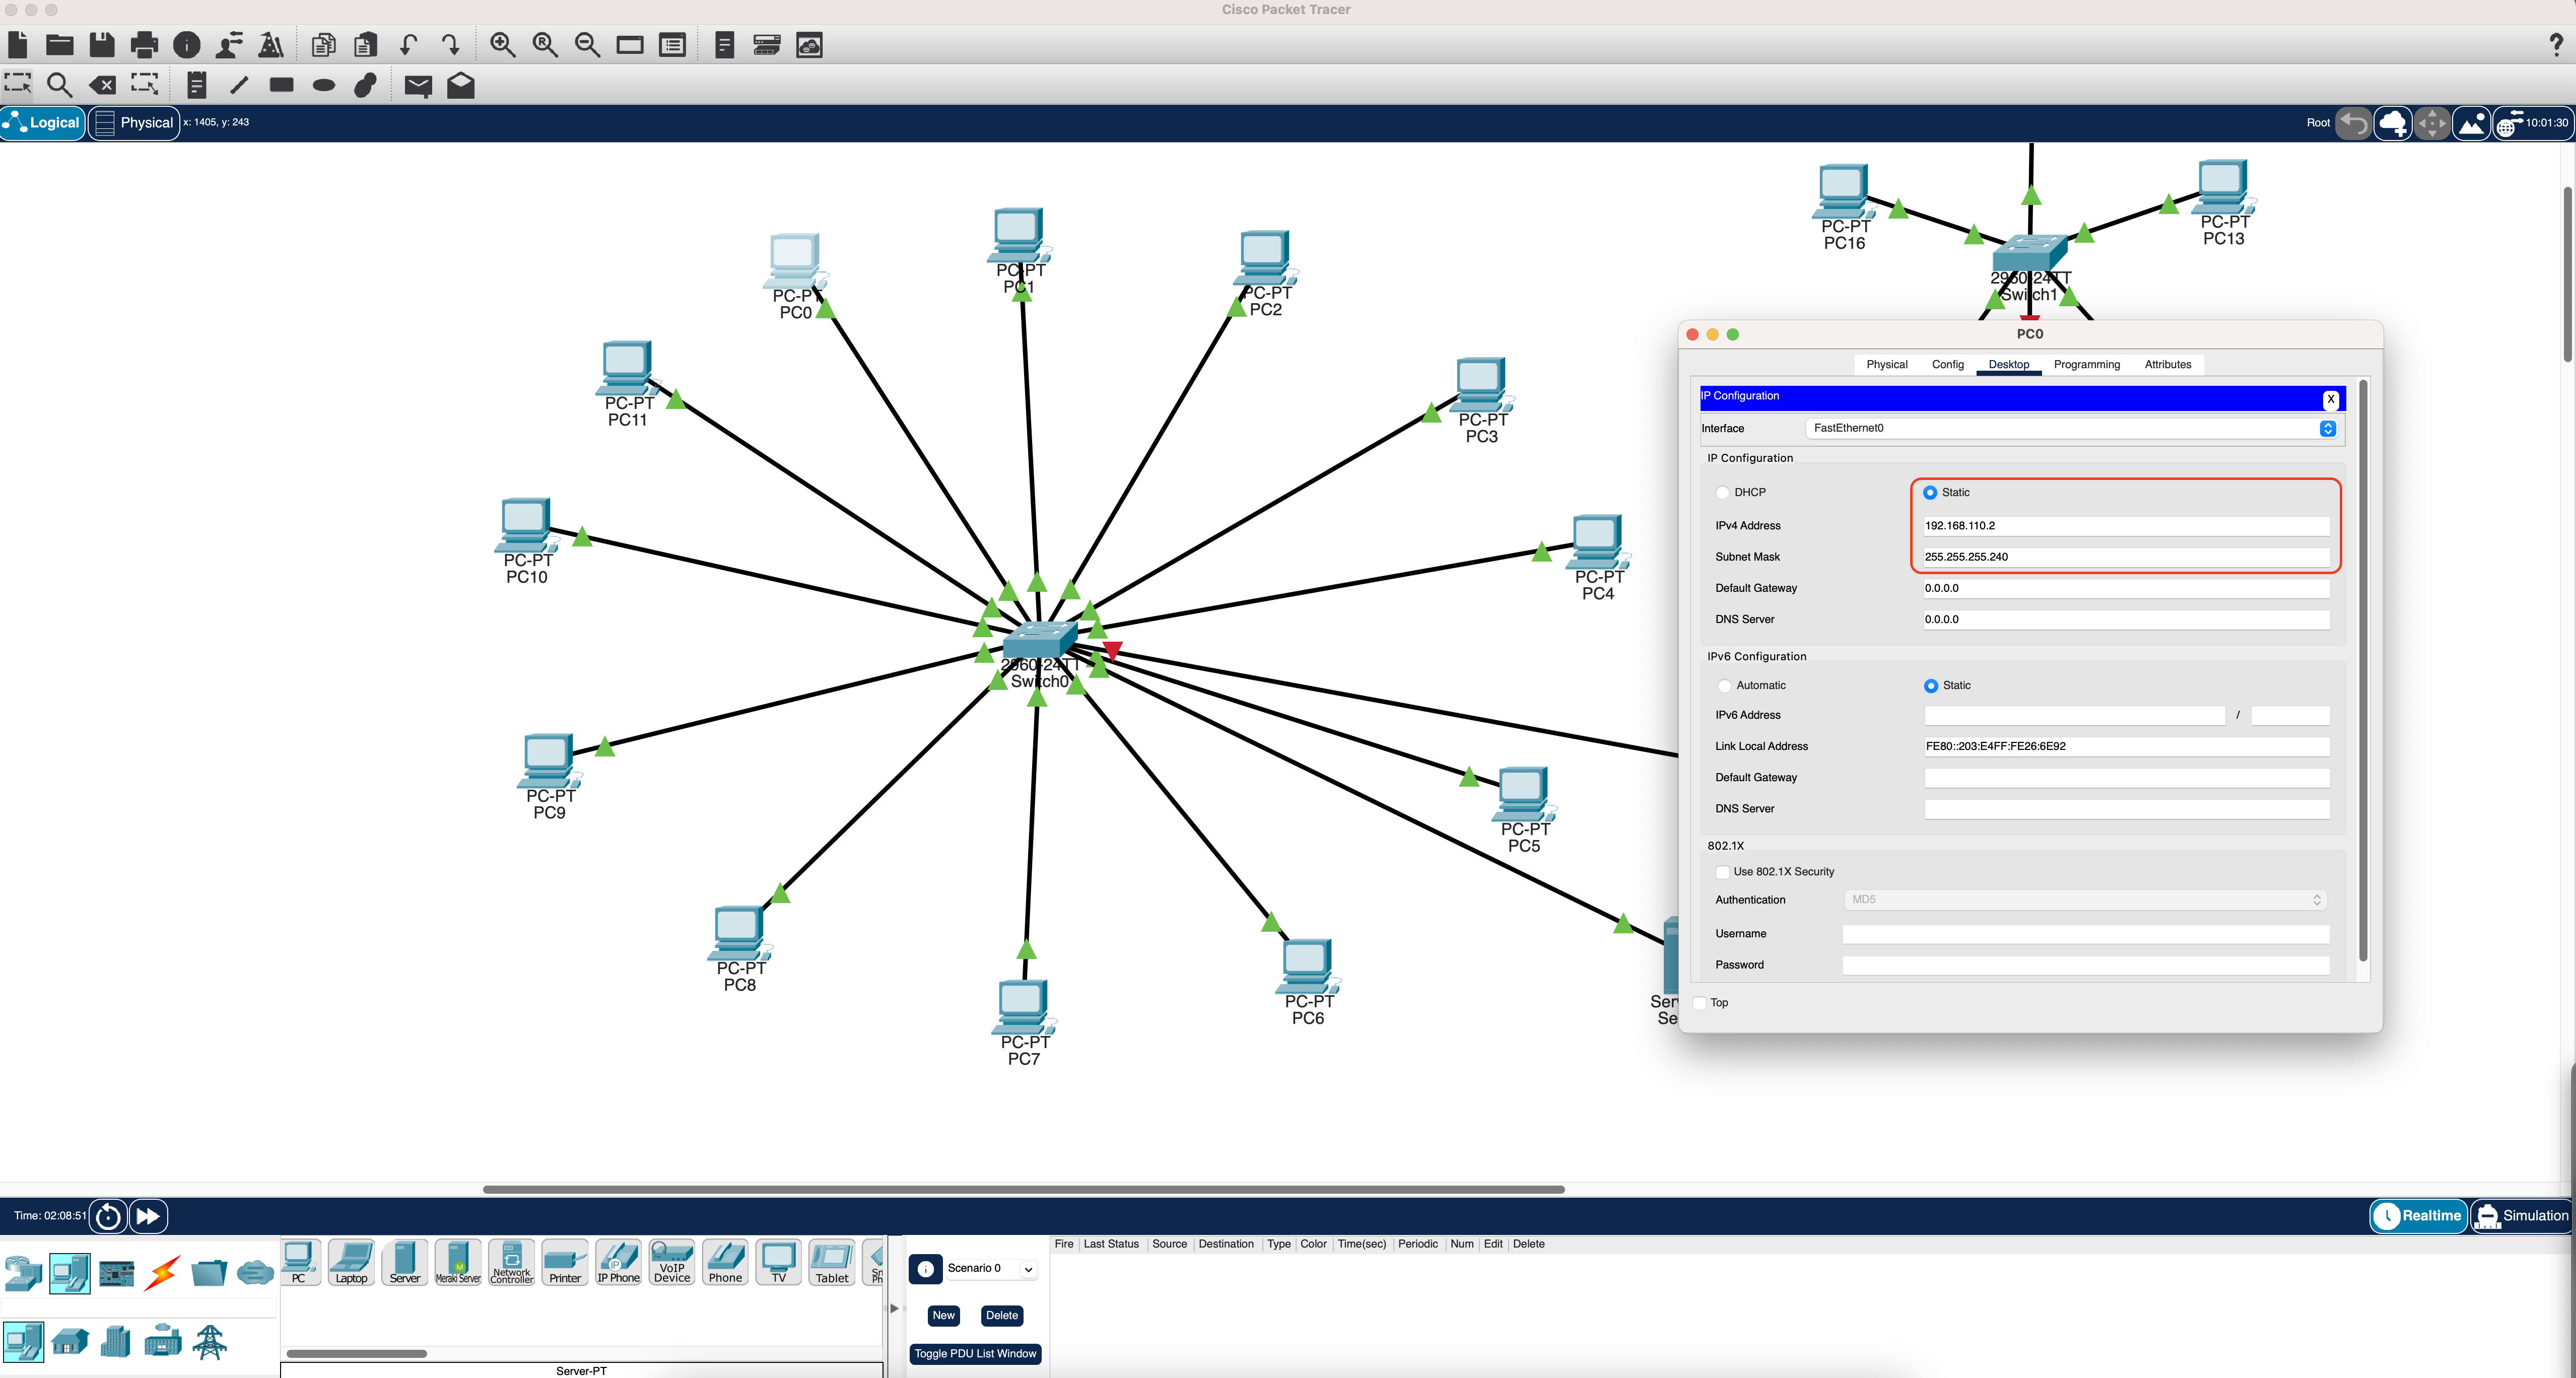Undo the last action with the arrow icon
This screenshot has width=2576, height=1378.
(408, 45)
